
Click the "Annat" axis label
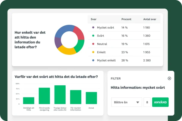91,108
